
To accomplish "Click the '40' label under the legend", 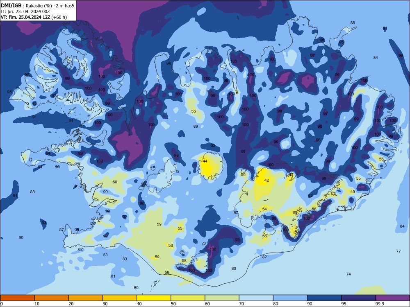I will coord(139,304).
